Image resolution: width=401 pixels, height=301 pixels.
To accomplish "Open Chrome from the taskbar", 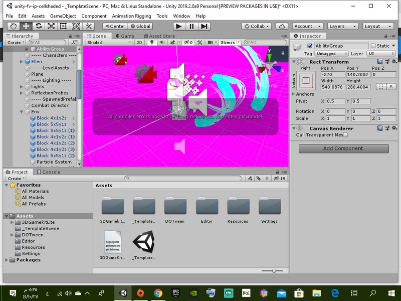I will pos(158,293).
